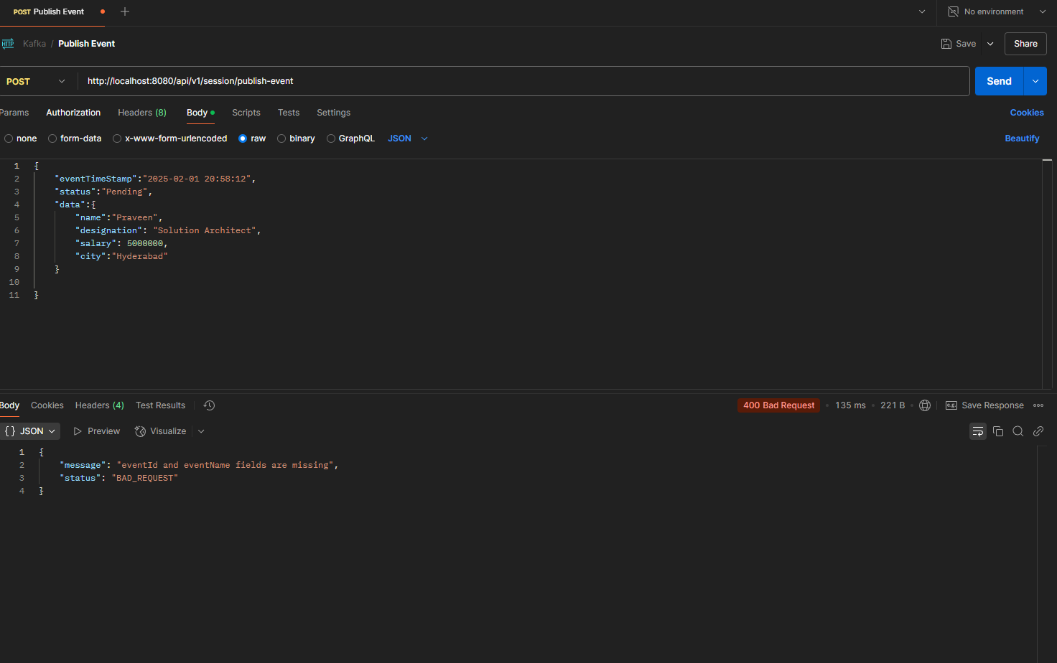Switch to the Authorization tab
Image resolution: width=1057 pixels, height=663 pixels.
click(73, 113)
